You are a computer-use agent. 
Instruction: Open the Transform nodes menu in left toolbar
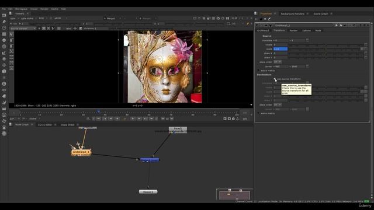(x=4, y=65)
